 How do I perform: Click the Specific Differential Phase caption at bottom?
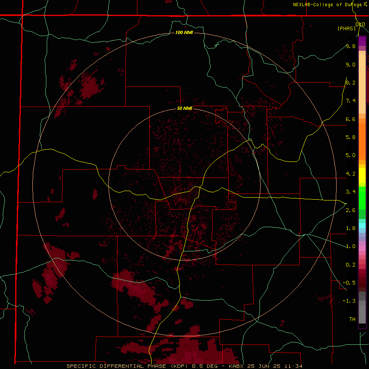pos(184,366)
